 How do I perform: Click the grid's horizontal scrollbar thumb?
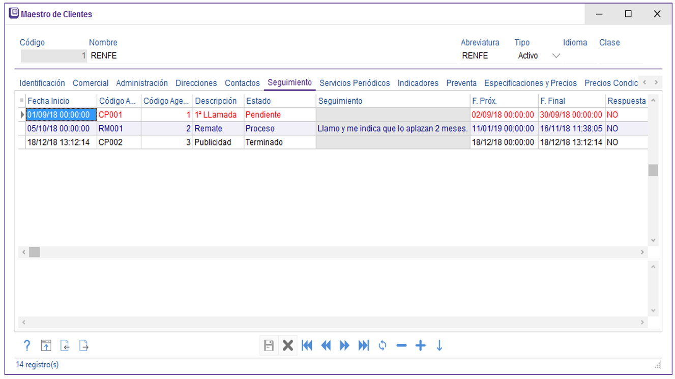(x=34, y=252)
